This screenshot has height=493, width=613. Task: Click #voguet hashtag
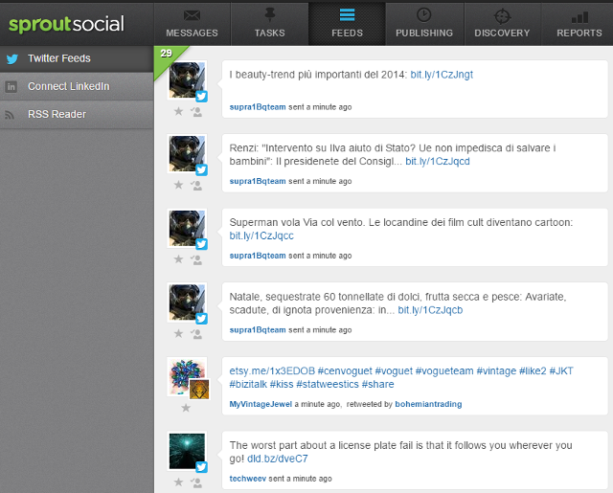click(394, 371)
